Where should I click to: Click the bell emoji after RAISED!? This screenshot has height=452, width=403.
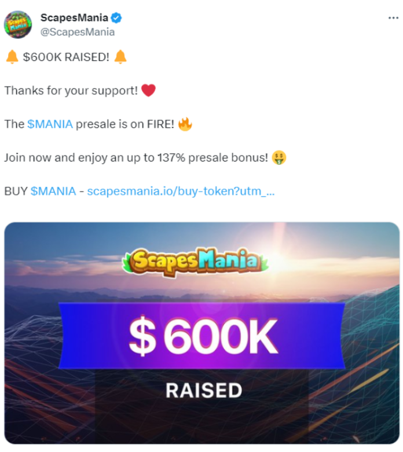tap(120, 57)
